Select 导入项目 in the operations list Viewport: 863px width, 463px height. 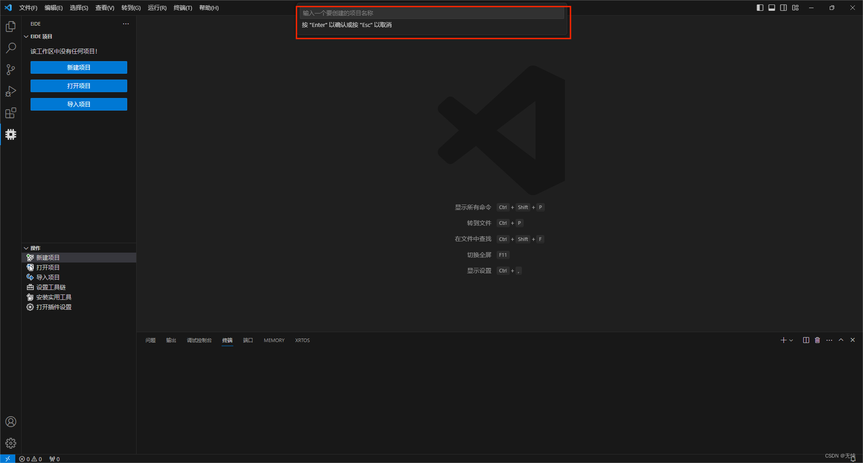click(79, 277)
